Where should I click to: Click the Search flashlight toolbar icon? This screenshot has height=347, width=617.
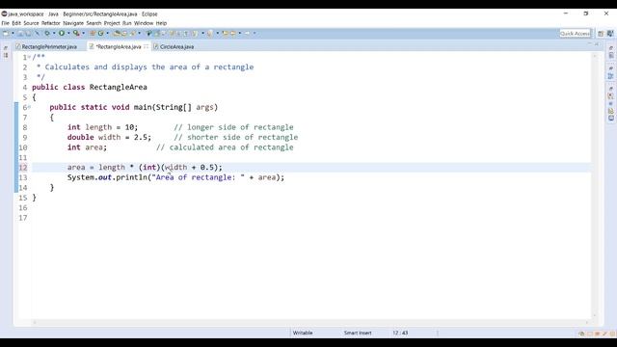pyautogui.click(x=133, y=34)
